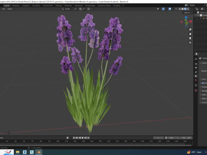Image resolution: width=207 pixels, height=155 pixels.
Task: Switch perspective/orthographic grid icon
Action: click(190, 43)
